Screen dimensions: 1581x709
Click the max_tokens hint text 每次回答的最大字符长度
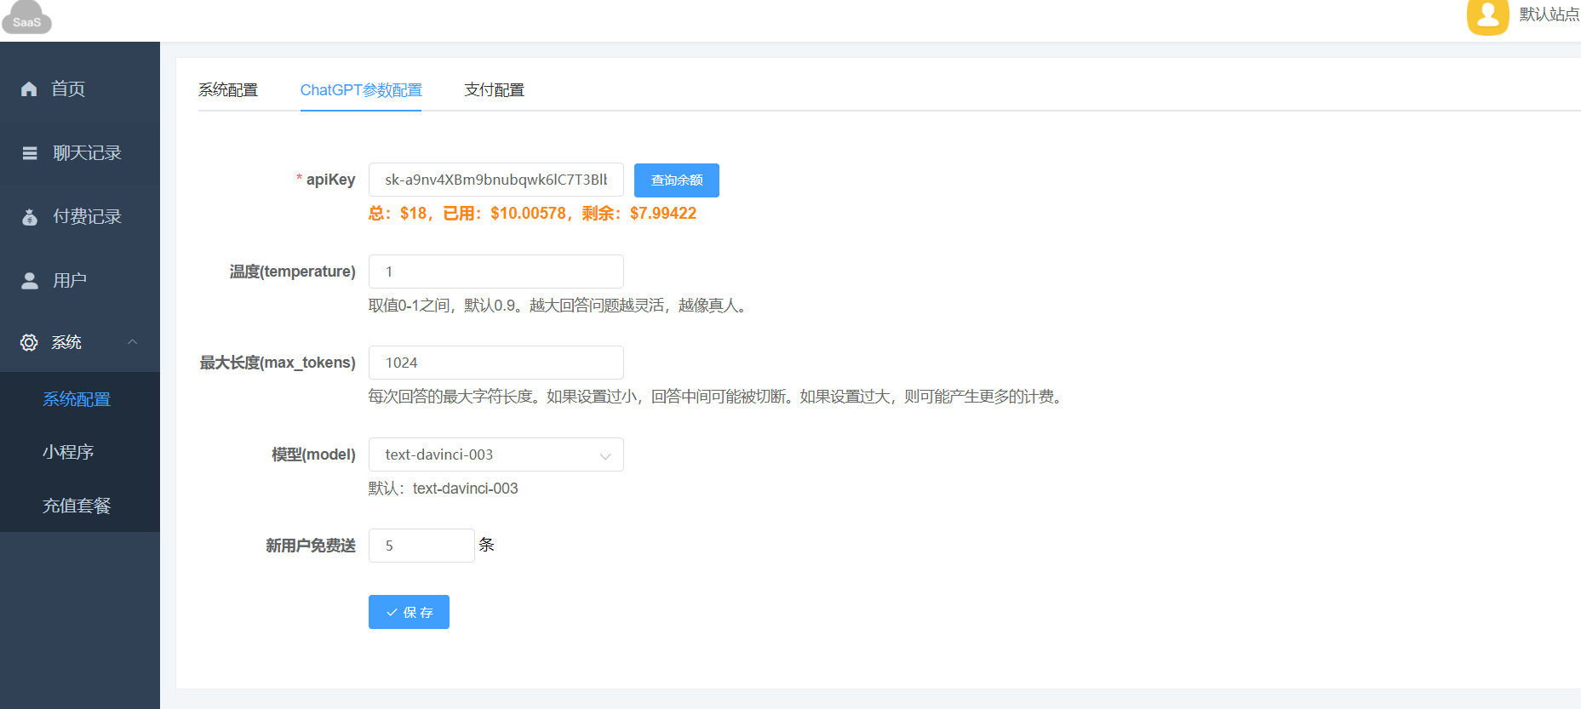(x=717, y=397)
